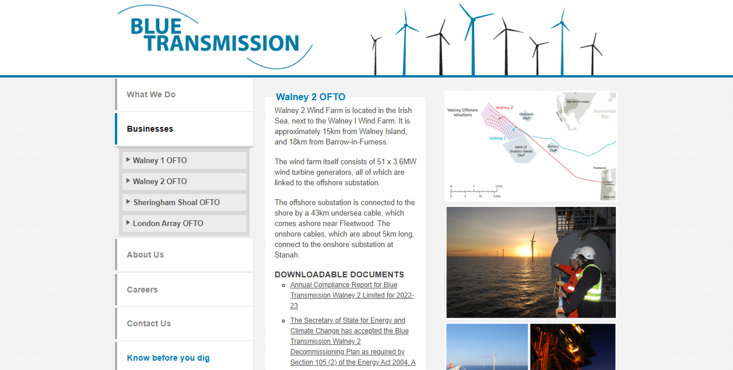The image size is (733, 370).
Task: Open the sunset turbine worker photo
Action: (x=529, y=262)
